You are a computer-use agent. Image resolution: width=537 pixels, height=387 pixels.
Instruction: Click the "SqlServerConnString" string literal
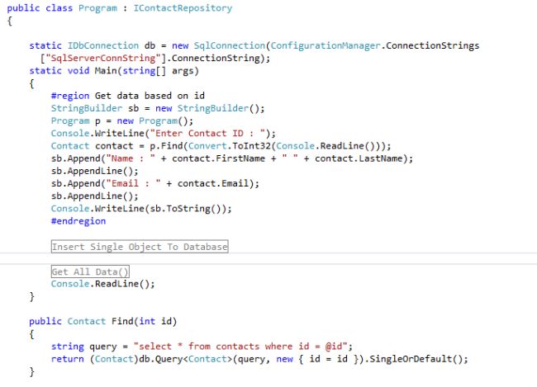click(103, 58)
